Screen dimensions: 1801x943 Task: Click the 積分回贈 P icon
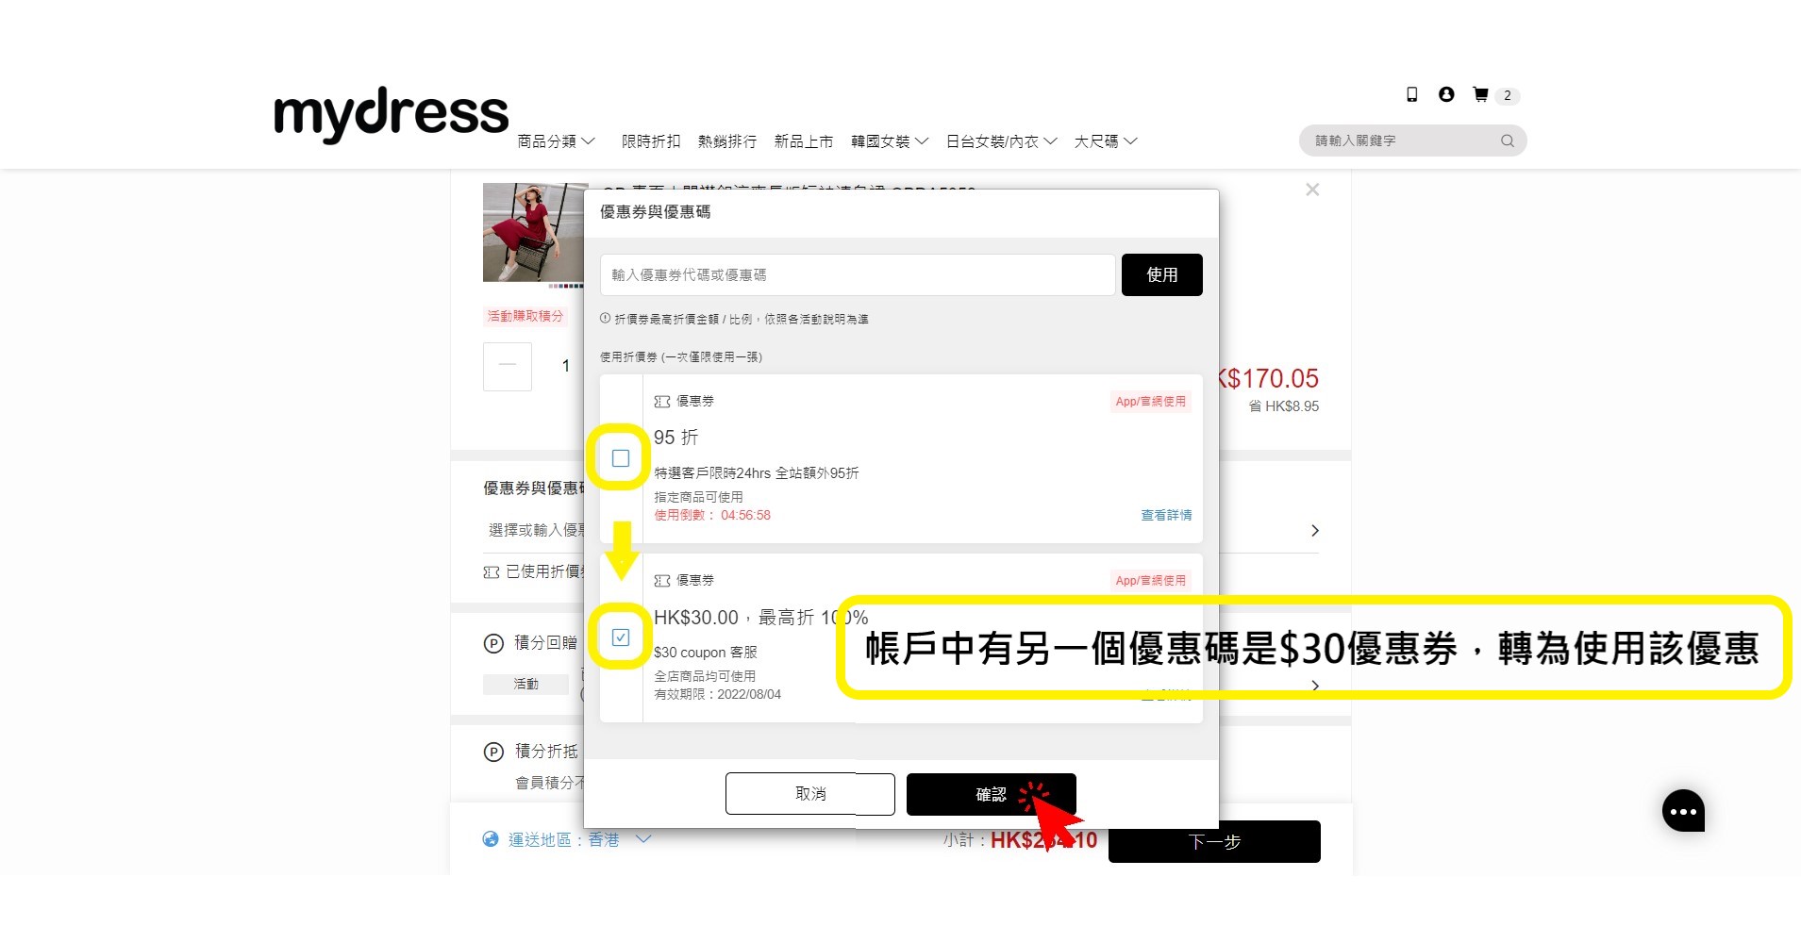pos(493,643)
